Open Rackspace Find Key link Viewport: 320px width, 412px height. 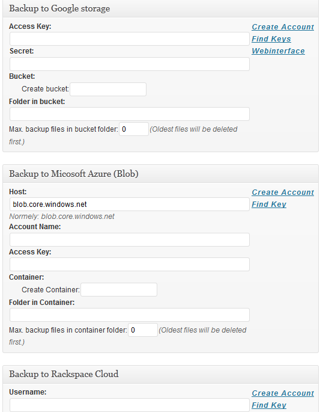[x=269, y=405]
